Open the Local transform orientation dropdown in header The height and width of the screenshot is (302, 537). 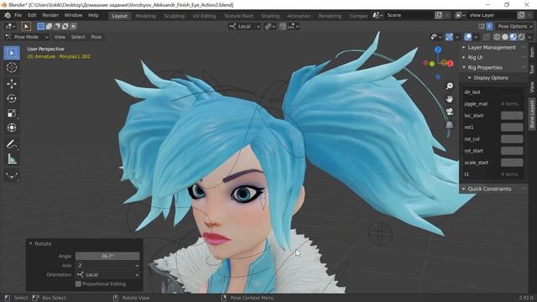pos(244,26)
